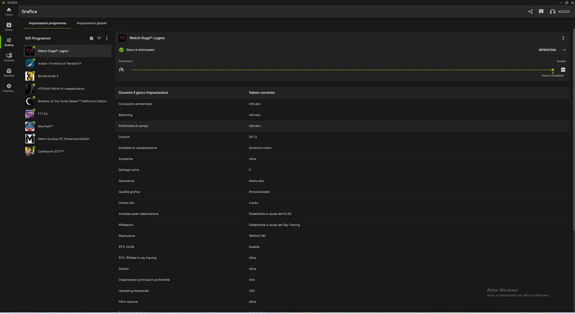Viewport: 575px width, 314px height.
Task: Select Watch Dogs: Legion in programs list
Action: pyautogui.click(x=67, y=51)
